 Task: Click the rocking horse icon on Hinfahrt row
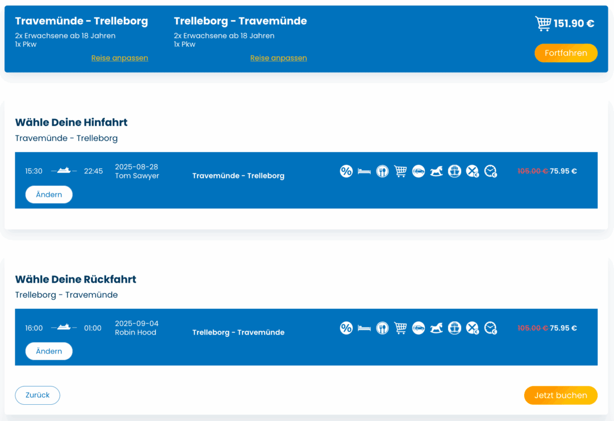436,171
